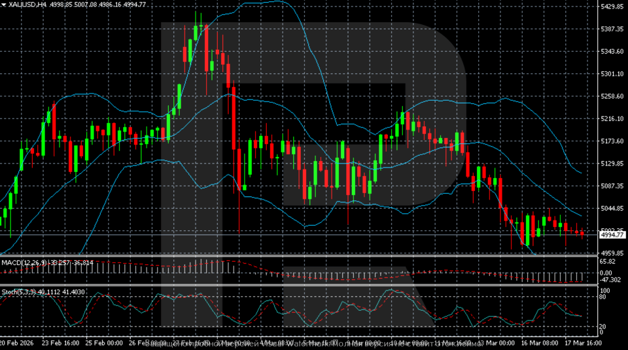Viewport: 628px width, 350px height.
Task: Click the 5429.85 price axis label
Action: 611,7
